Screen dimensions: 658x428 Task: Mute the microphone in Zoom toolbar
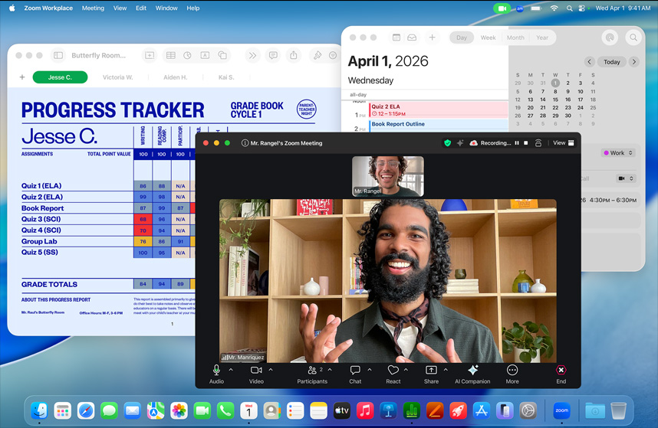coord(216,371)
